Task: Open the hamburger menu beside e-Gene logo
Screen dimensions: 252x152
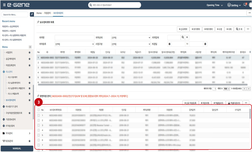Action: (4, 5)
